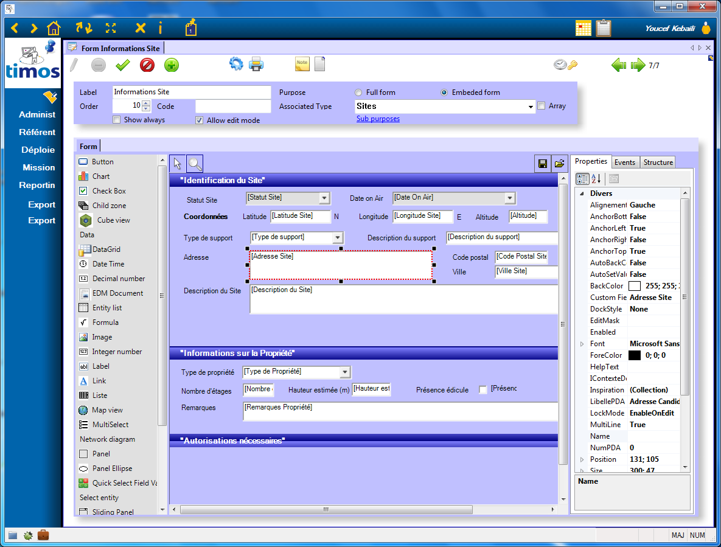This screenshot has width=721, height=547.
Task: Click the ForeColor black color swatch
Action: pyautogui.click(x=635, y=355)
